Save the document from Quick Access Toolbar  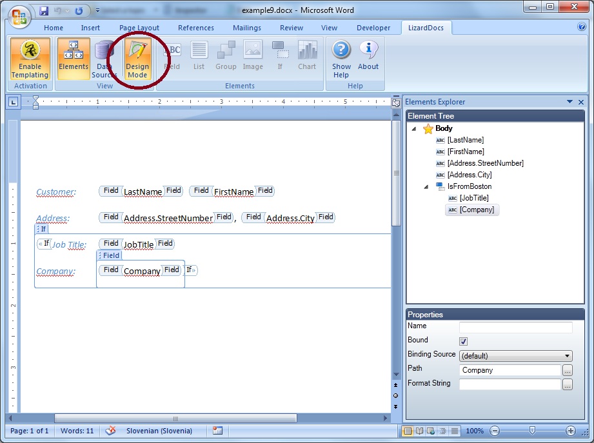44,10
